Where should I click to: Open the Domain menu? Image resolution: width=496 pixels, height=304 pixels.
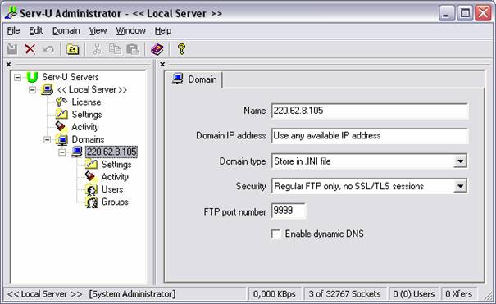point(66,30)
